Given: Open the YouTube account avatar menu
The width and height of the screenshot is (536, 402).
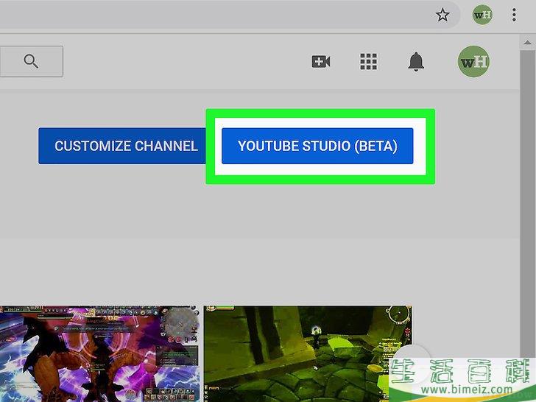Looking at the screenshot, I should click(x=473, y=62).
